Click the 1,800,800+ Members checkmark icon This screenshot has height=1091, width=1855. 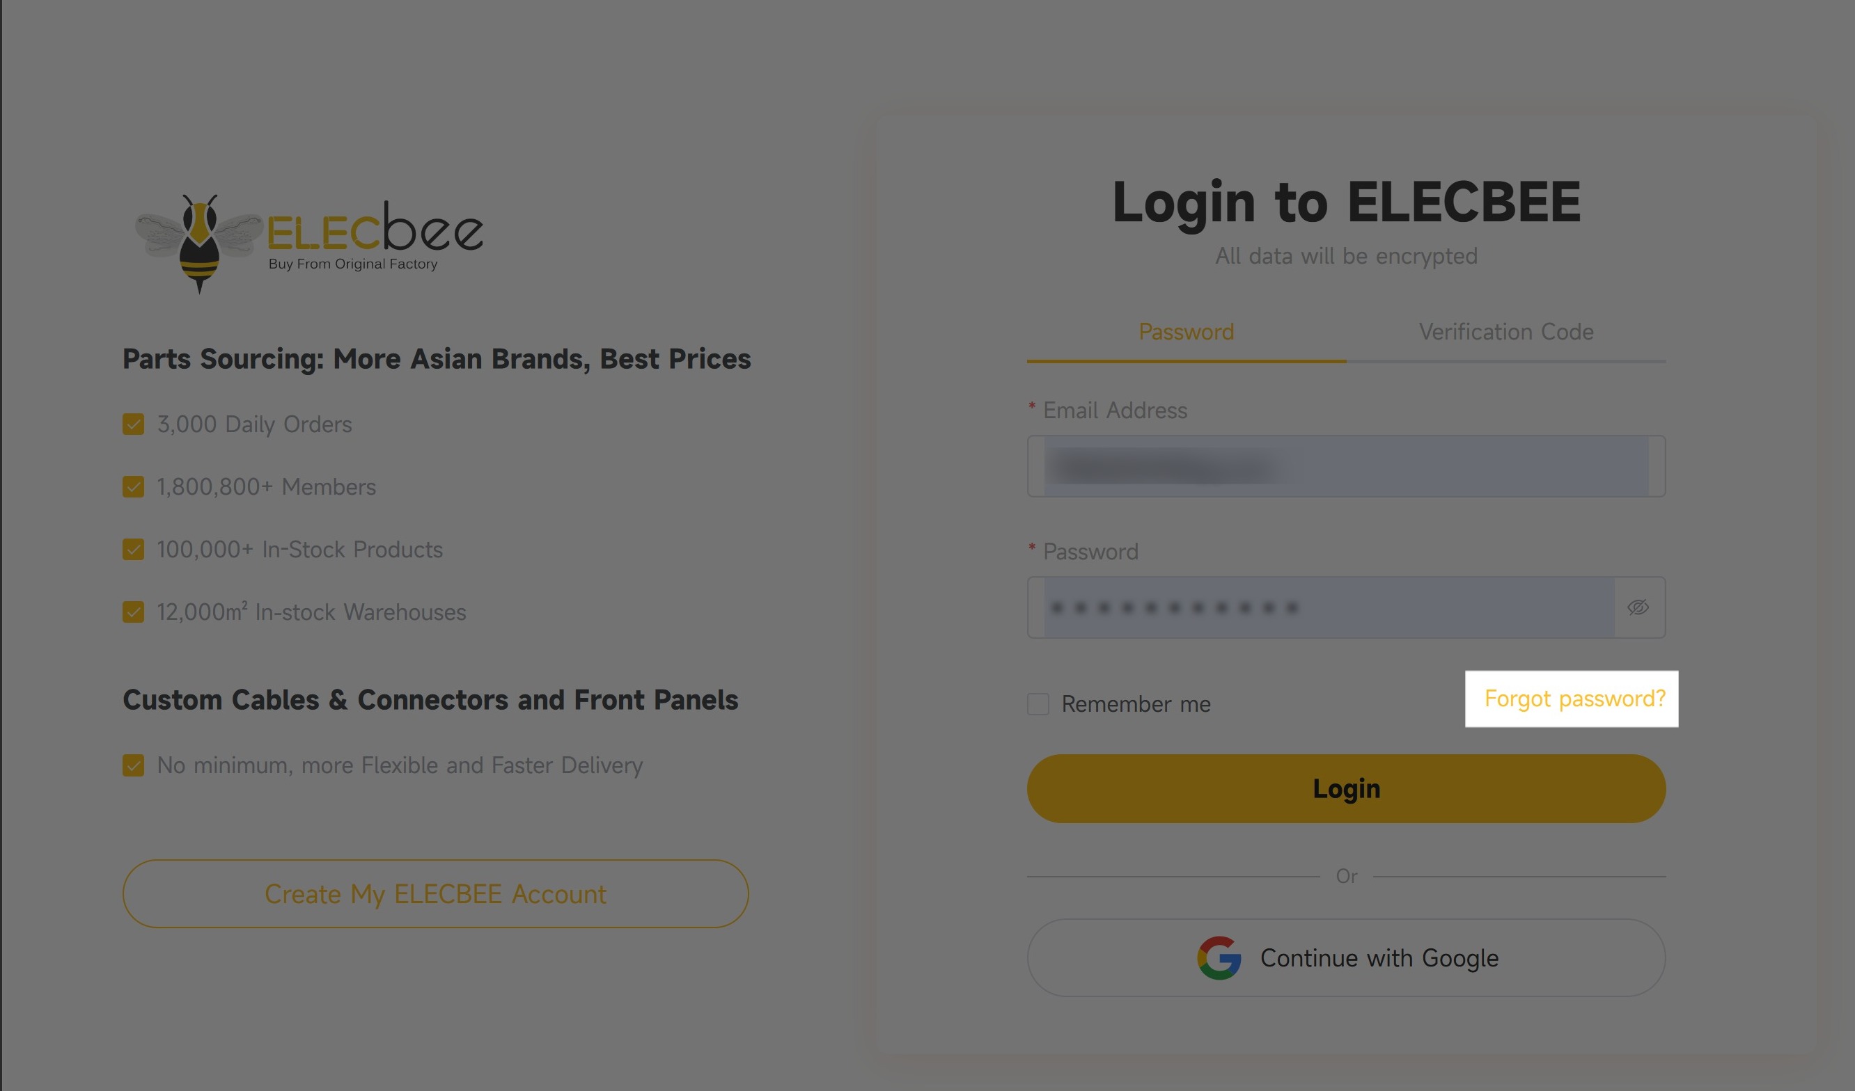133,487
